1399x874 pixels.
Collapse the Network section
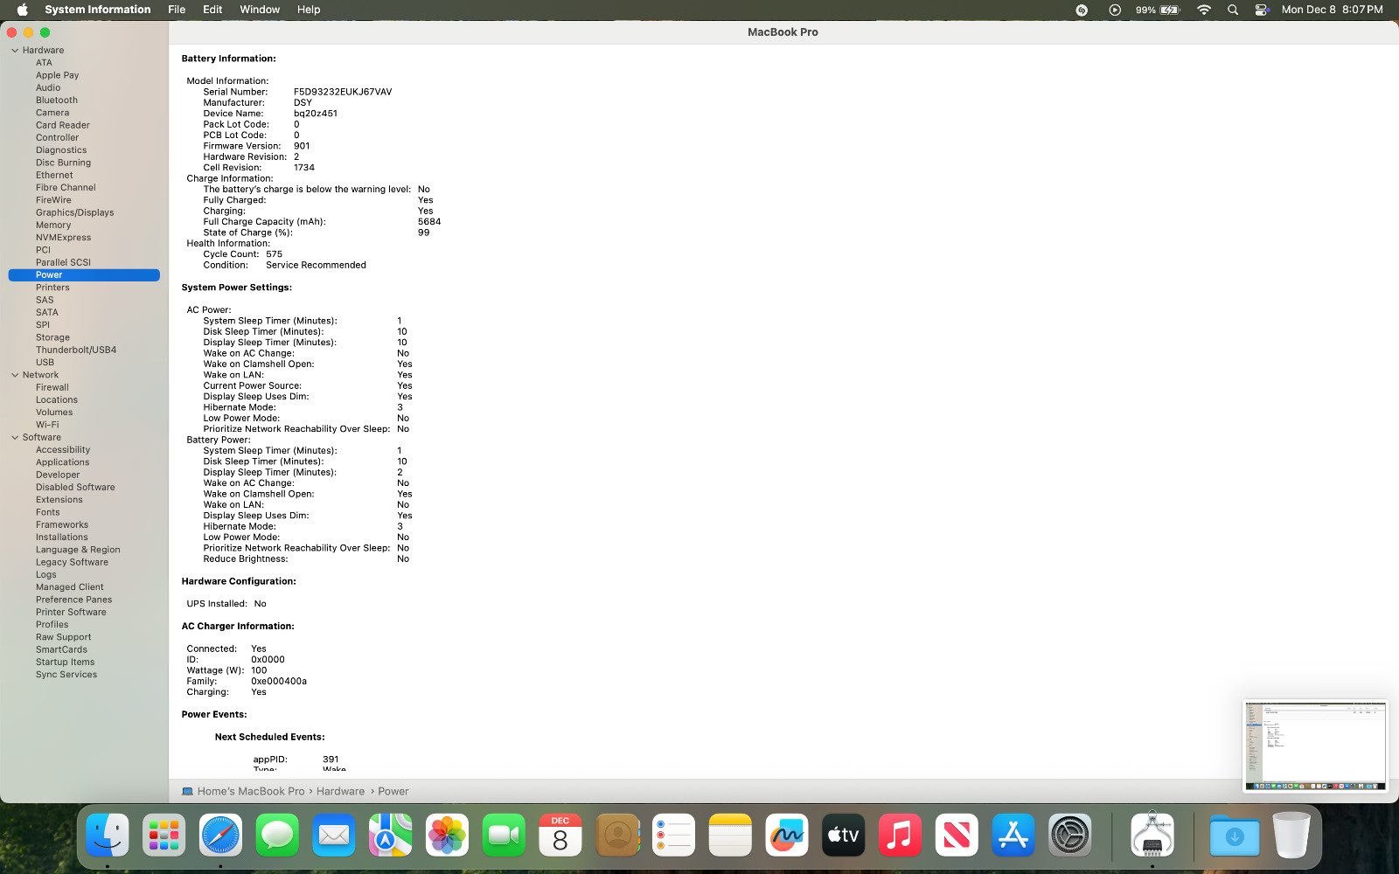click(15, 375)
